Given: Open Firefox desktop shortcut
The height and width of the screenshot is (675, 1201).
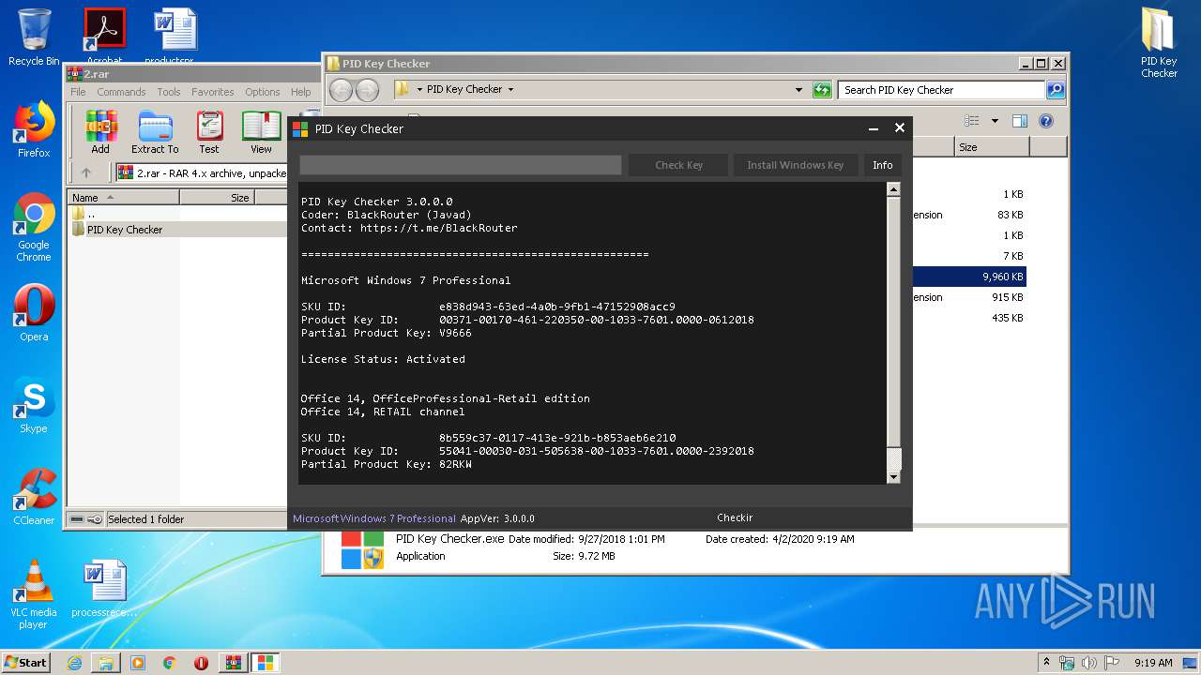Looking at the screenshot, I should click(x=34, y=129).
